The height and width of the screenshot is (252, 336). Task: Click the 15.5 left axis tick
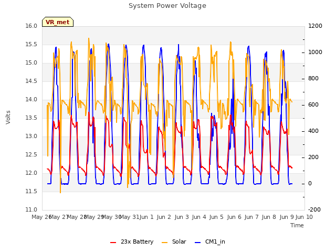click(31, 44)
